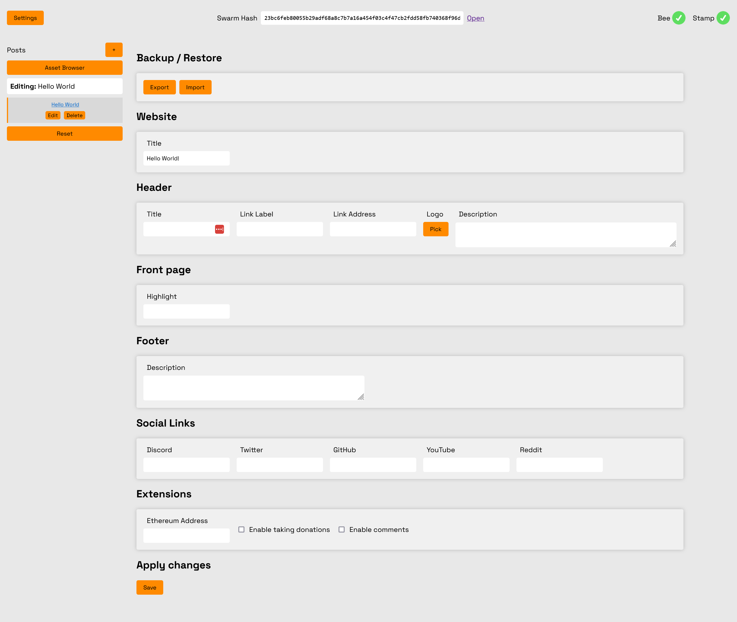Click the Website Title input field
Image resolution: width=737 pixels, height=622 pixels.
[186, 158]
